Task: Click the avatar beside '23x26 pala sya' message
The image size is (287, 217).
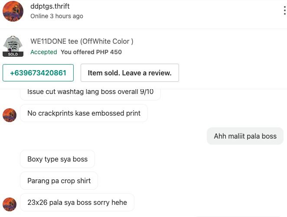Action: [10, 204]
